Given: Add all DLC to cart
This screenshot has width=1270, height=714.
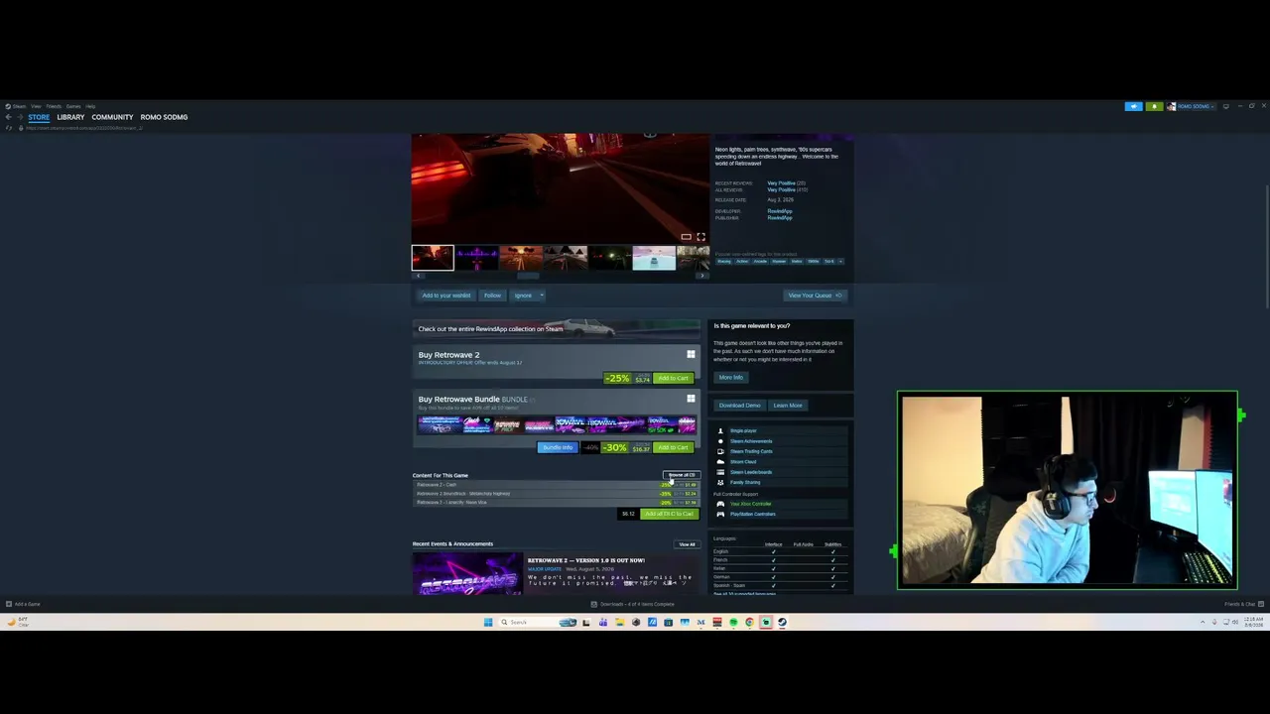Looking at the screenshot, I should coord(670,514).
